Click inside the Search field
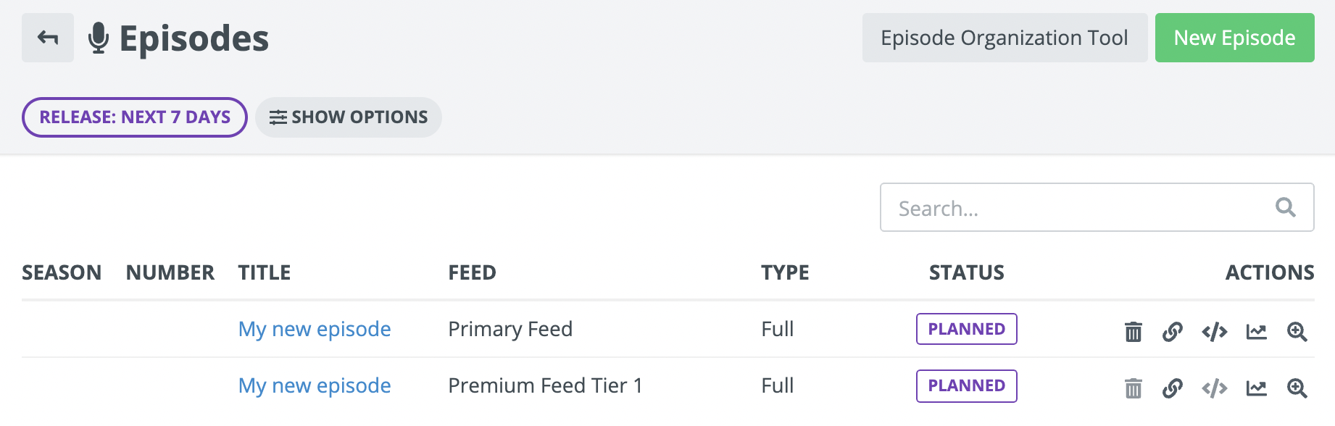Image resolution: width=1335 pixels, height=426 pixels. (x=1073, y=208)
